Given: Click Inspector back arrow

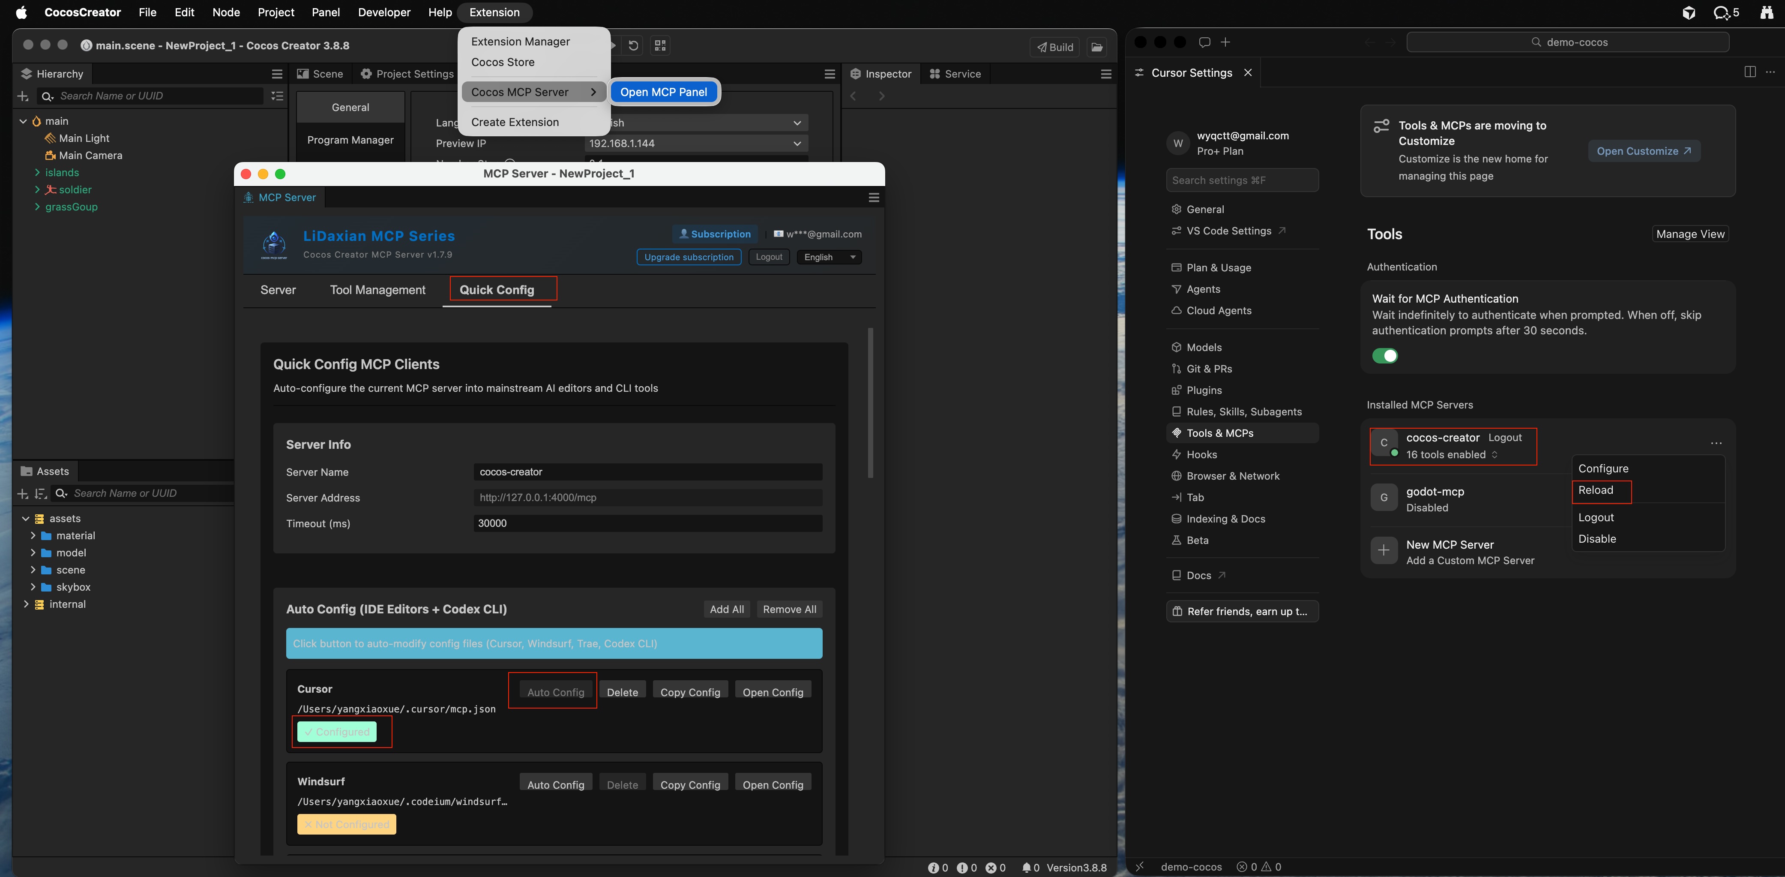Looking at the screenshot, I should (854, 96).
